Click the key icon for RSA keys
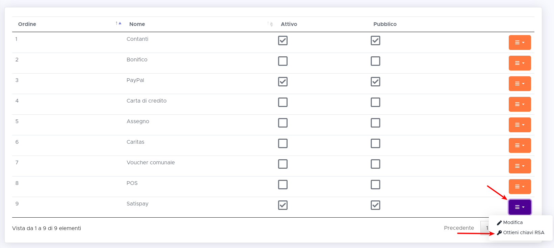 click(x=499, y=233)
